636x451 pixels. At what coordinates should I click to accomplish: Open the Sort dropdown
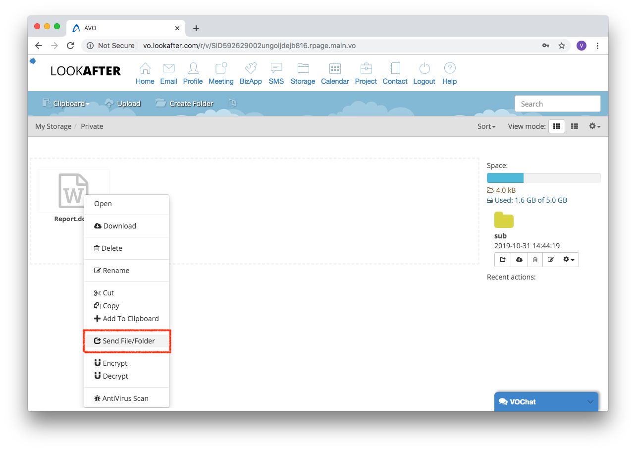click(486, 126)
